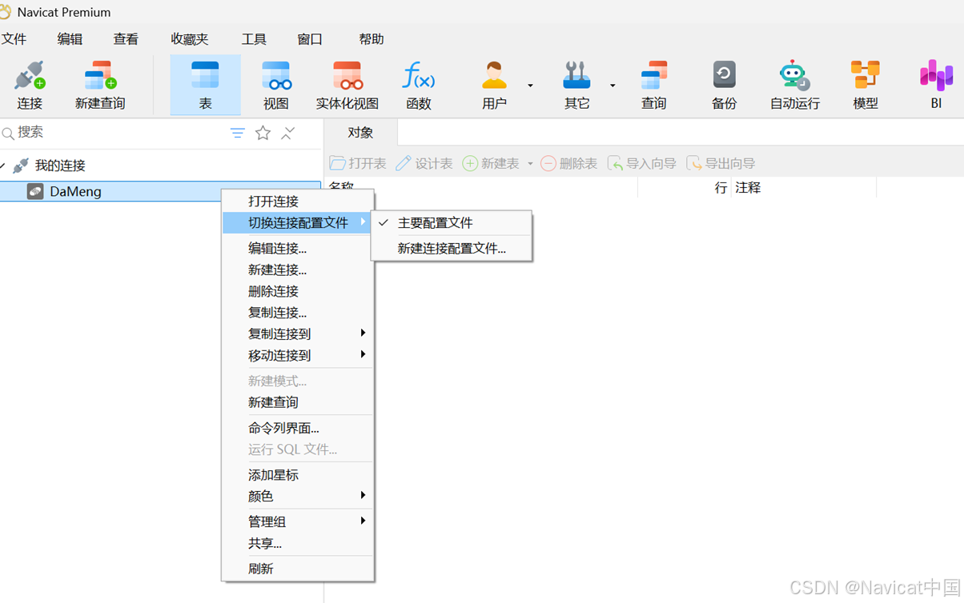Click the 连接 (Connection) toolbar icon
964x603 pixels.
coord(30,85)
